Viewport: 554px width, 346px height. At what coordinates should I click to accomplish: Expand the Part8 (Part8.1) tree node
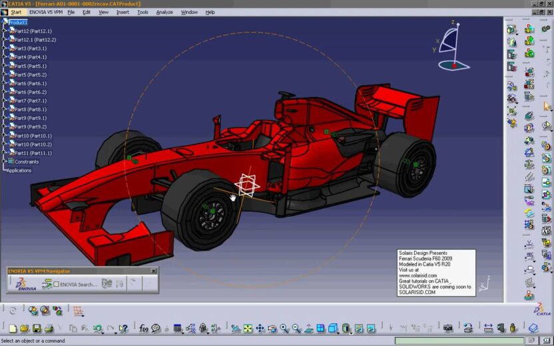5,109
